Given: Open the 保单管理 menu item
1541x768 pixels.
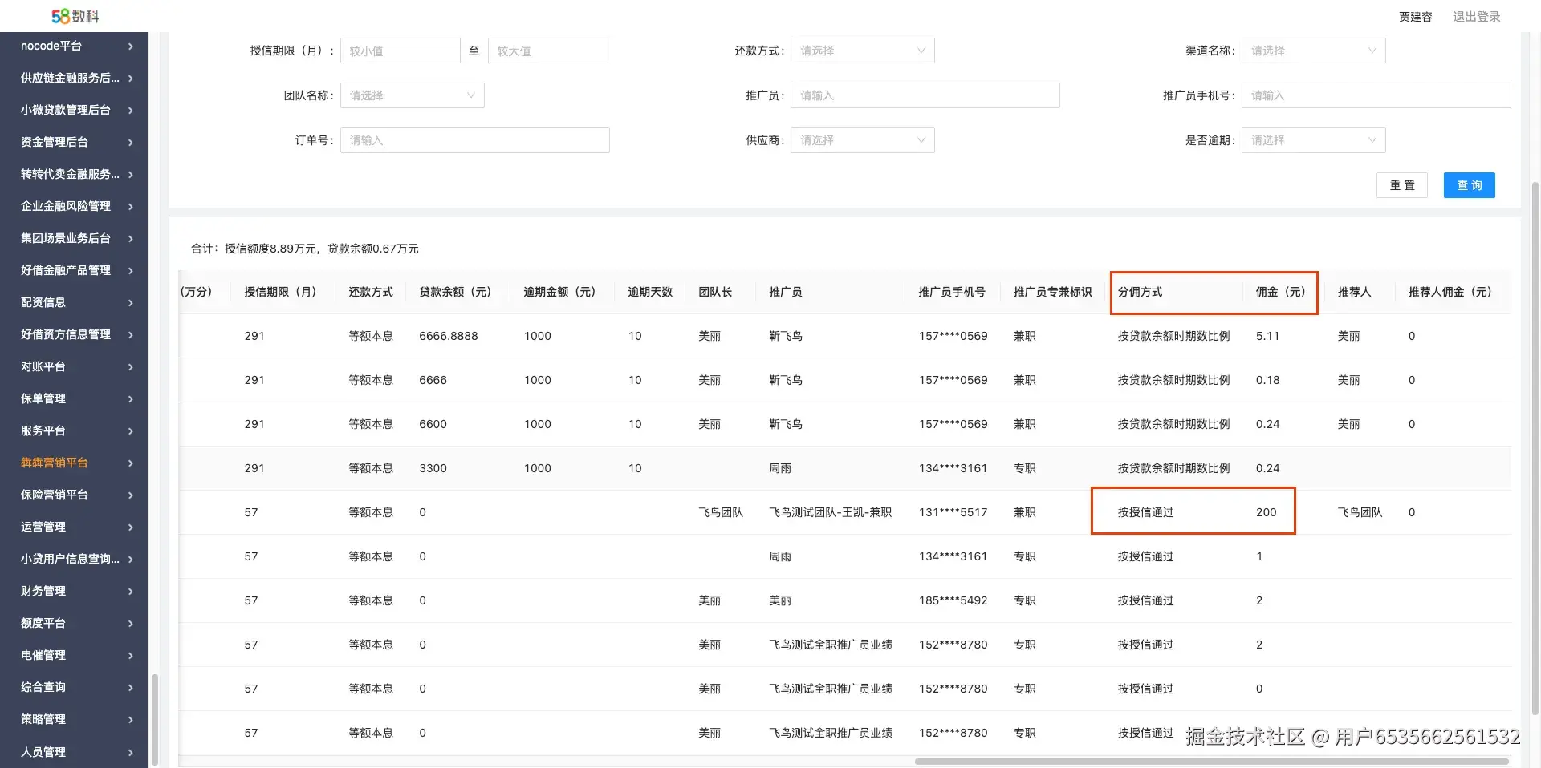Looking at the screenshot, I should [x=74, y=399].
